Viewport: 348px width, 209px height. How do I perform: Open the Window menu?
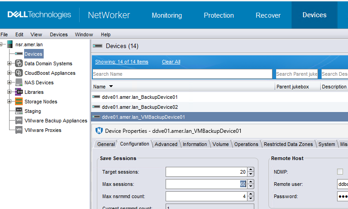(84, 34)
